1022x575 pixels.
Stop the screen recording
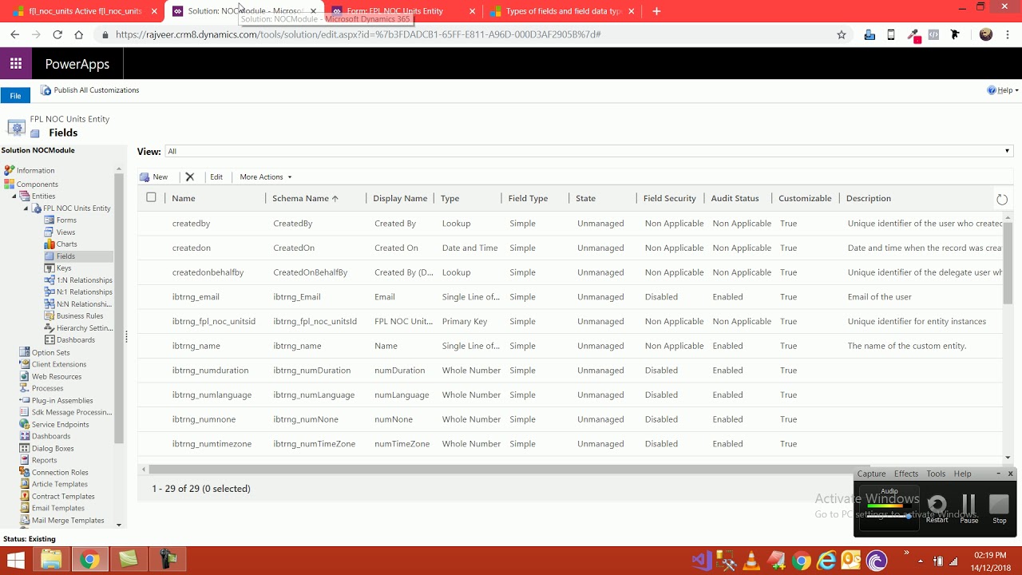coord(1000,508)
